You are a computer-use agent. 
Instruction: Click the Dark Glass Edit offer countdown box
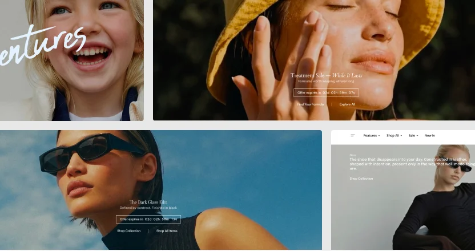(148, 219)
